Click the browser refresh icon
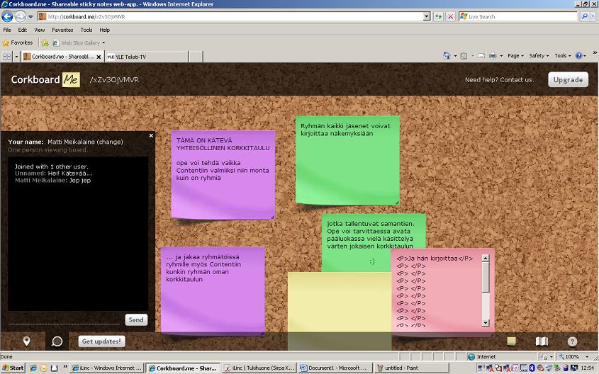Viewport: 599px width, 374px height. point(439,16)
